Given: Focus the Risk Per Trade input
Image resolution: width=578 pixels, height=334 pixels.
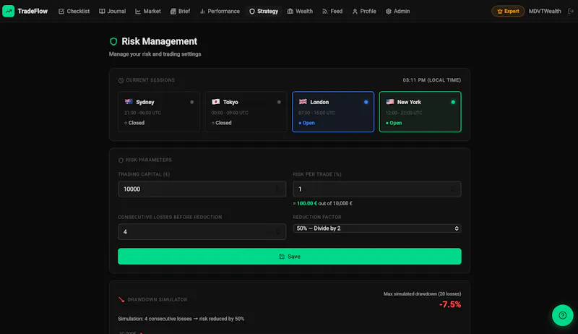Looking at the screenshot, I should point(376,189).
